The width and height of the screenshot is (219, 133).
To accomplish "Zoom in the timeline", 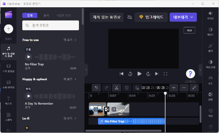I will pyautogui.click(x=174, y=88).
